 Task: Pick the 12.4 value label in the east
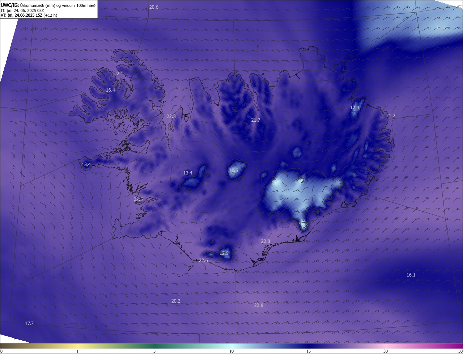[x=354, y=108]
